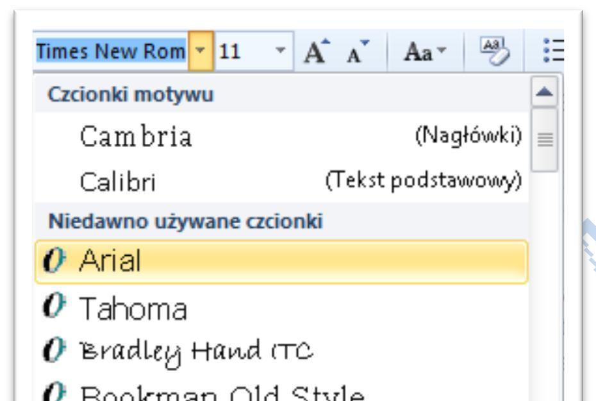
Task: Open the Change Case Aa menu
Action: (425, 51)
